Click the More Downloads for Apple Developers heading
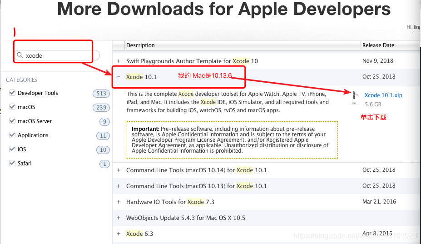This screenshot has height=244, width=421. pyautogui.click(x=224, y=9)
